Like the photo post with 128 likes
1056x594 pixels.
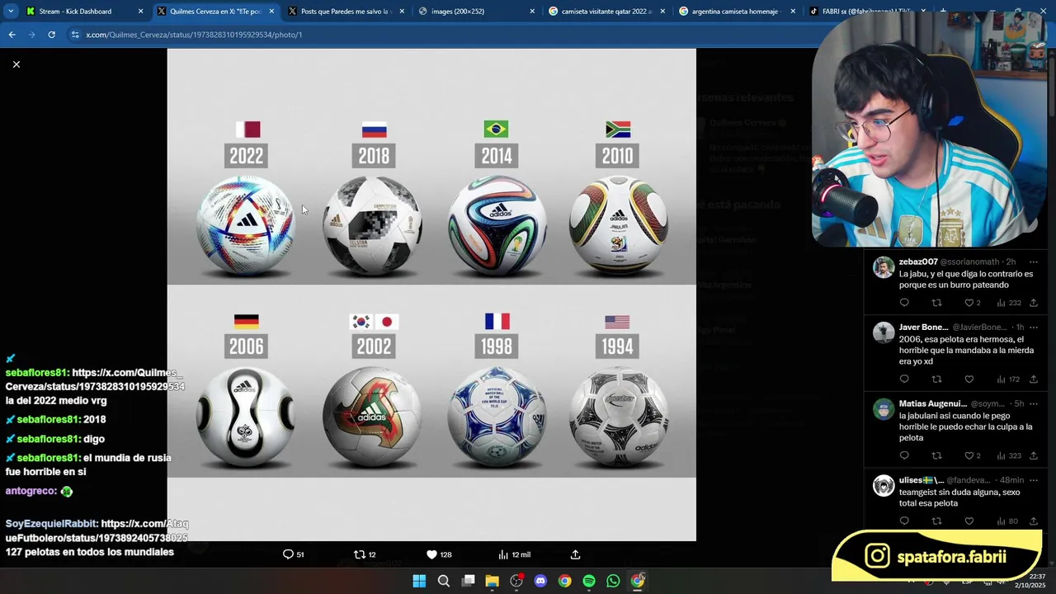pyautogui.click(x=438, y=554)
